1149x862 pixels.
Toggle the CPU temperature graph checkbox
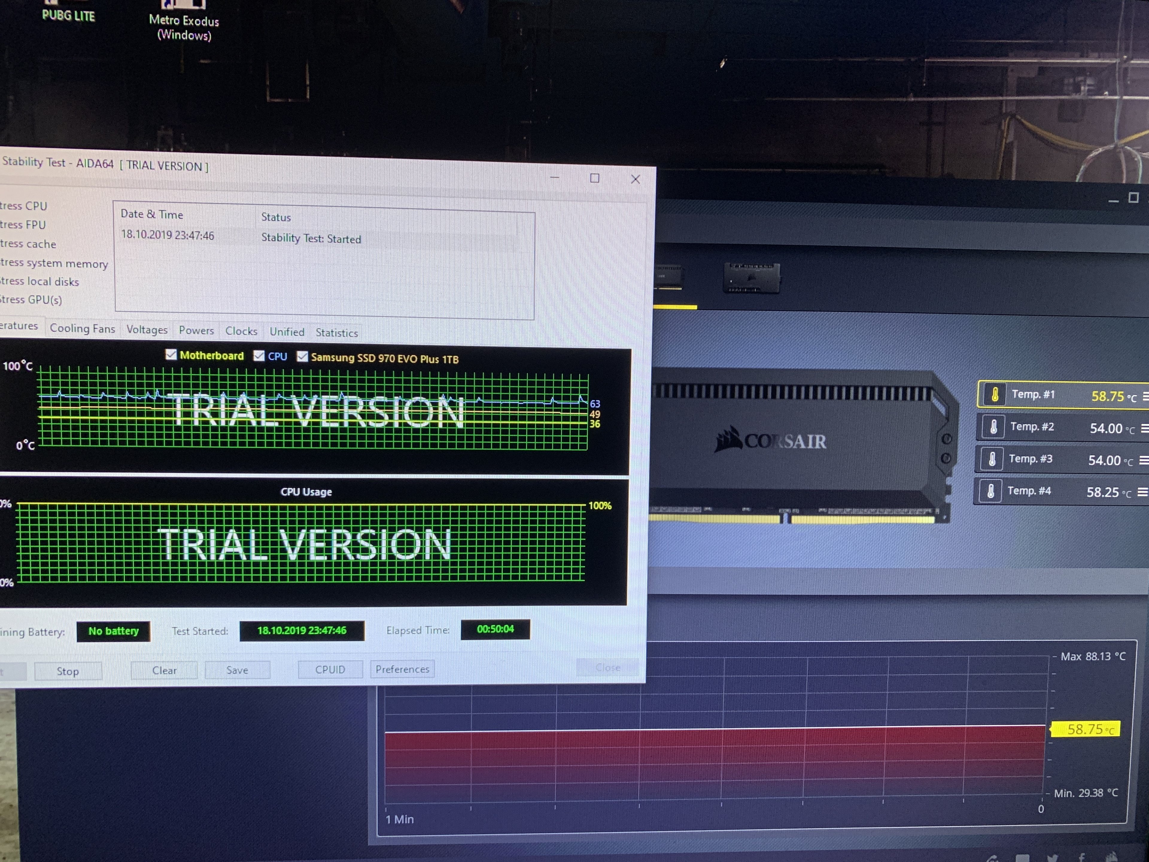259,355
